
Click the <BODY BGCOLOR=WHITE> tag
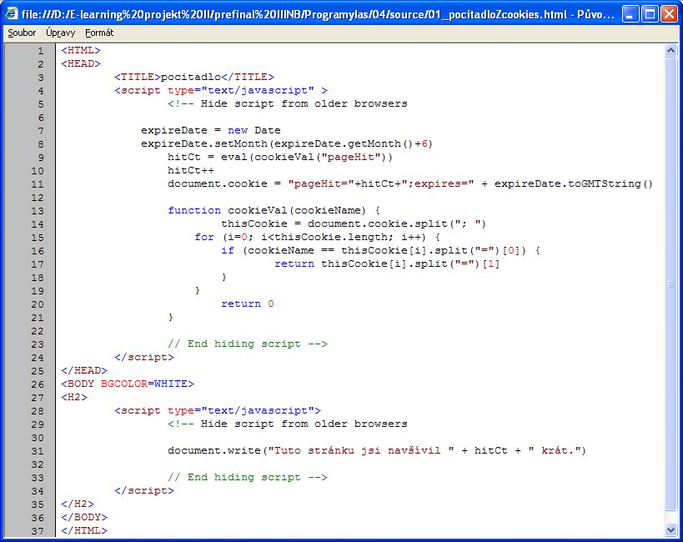[x=128, y=384]
